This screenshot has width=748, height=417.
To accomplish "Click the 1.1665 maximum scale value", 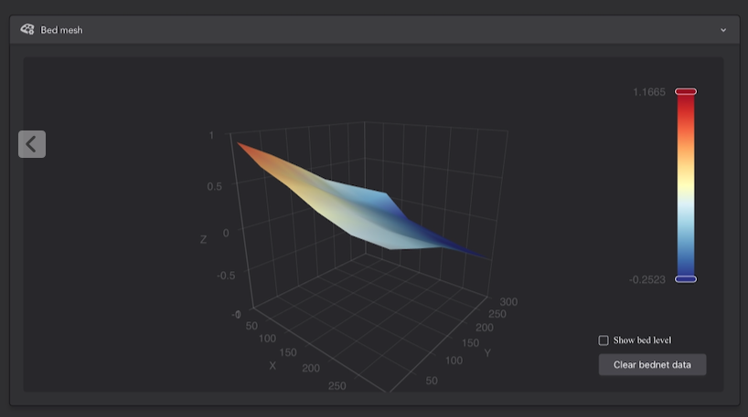I will [x=648, y=92].
